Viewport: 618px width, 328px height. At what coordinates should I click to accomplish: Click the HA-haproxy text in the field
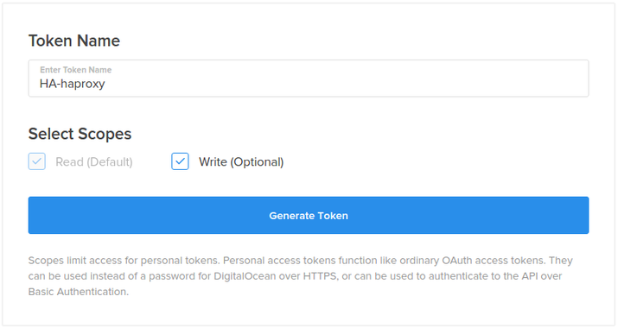tap(72, 84)
